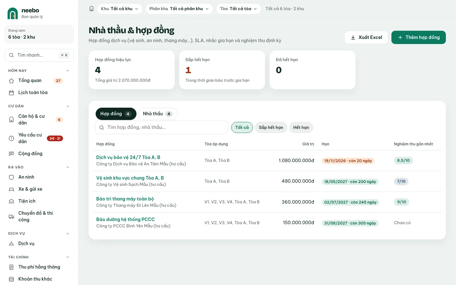Filter by Hết hạn chip
This screenshot has height=285, width=456.
301,128
